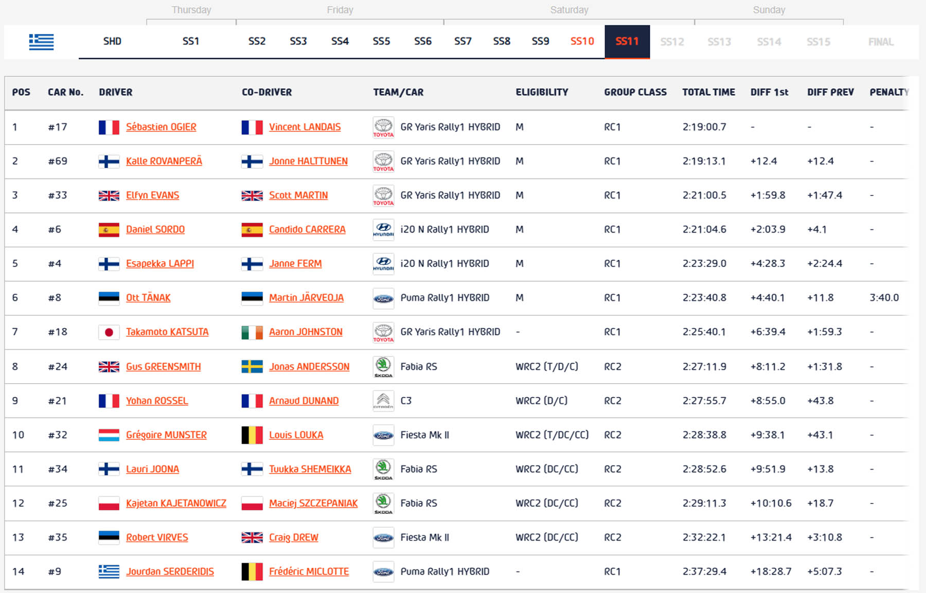Switch to the SS9 stage tab
This screenshot has width=926, height=593.
click(540, 41)
